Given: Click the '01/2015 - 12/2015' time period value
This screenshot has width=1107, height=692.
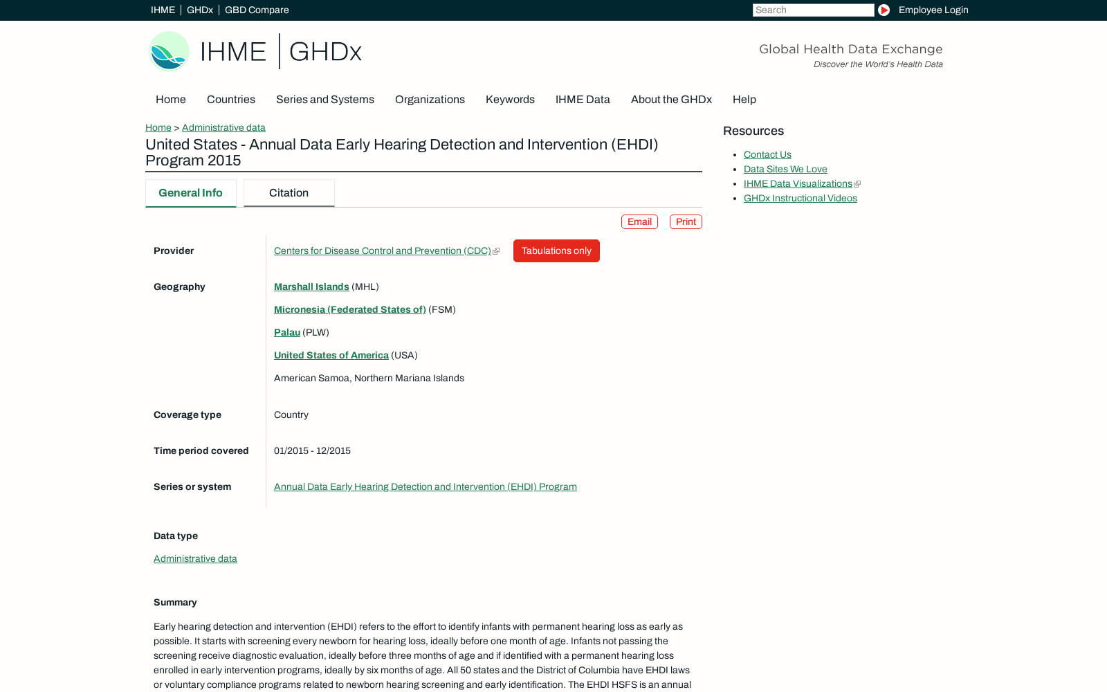Looking at the screenshot, I should (312, 451).
